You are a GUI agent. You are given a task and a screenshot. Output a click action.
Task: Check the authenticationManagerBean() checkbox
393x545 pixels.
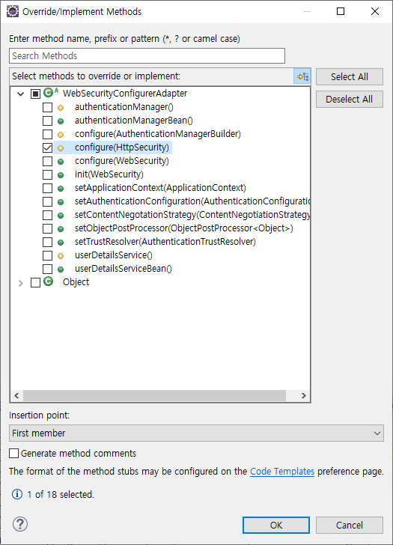tap(48, 121)
